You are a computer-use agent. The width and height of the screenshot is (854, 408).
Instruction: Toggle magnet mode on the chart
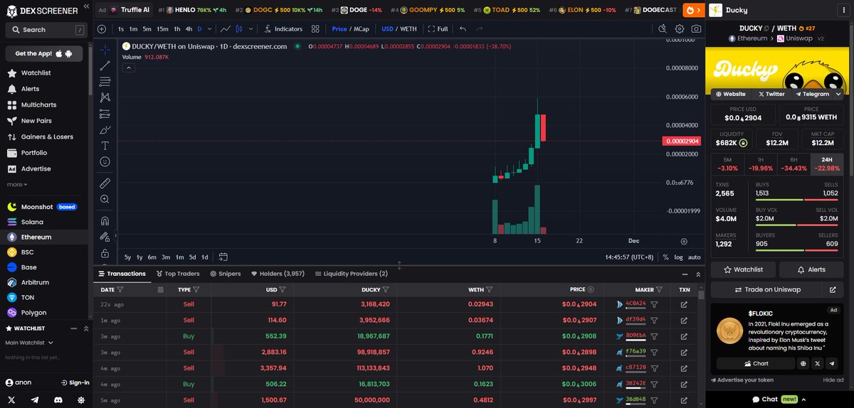[105, 221]
